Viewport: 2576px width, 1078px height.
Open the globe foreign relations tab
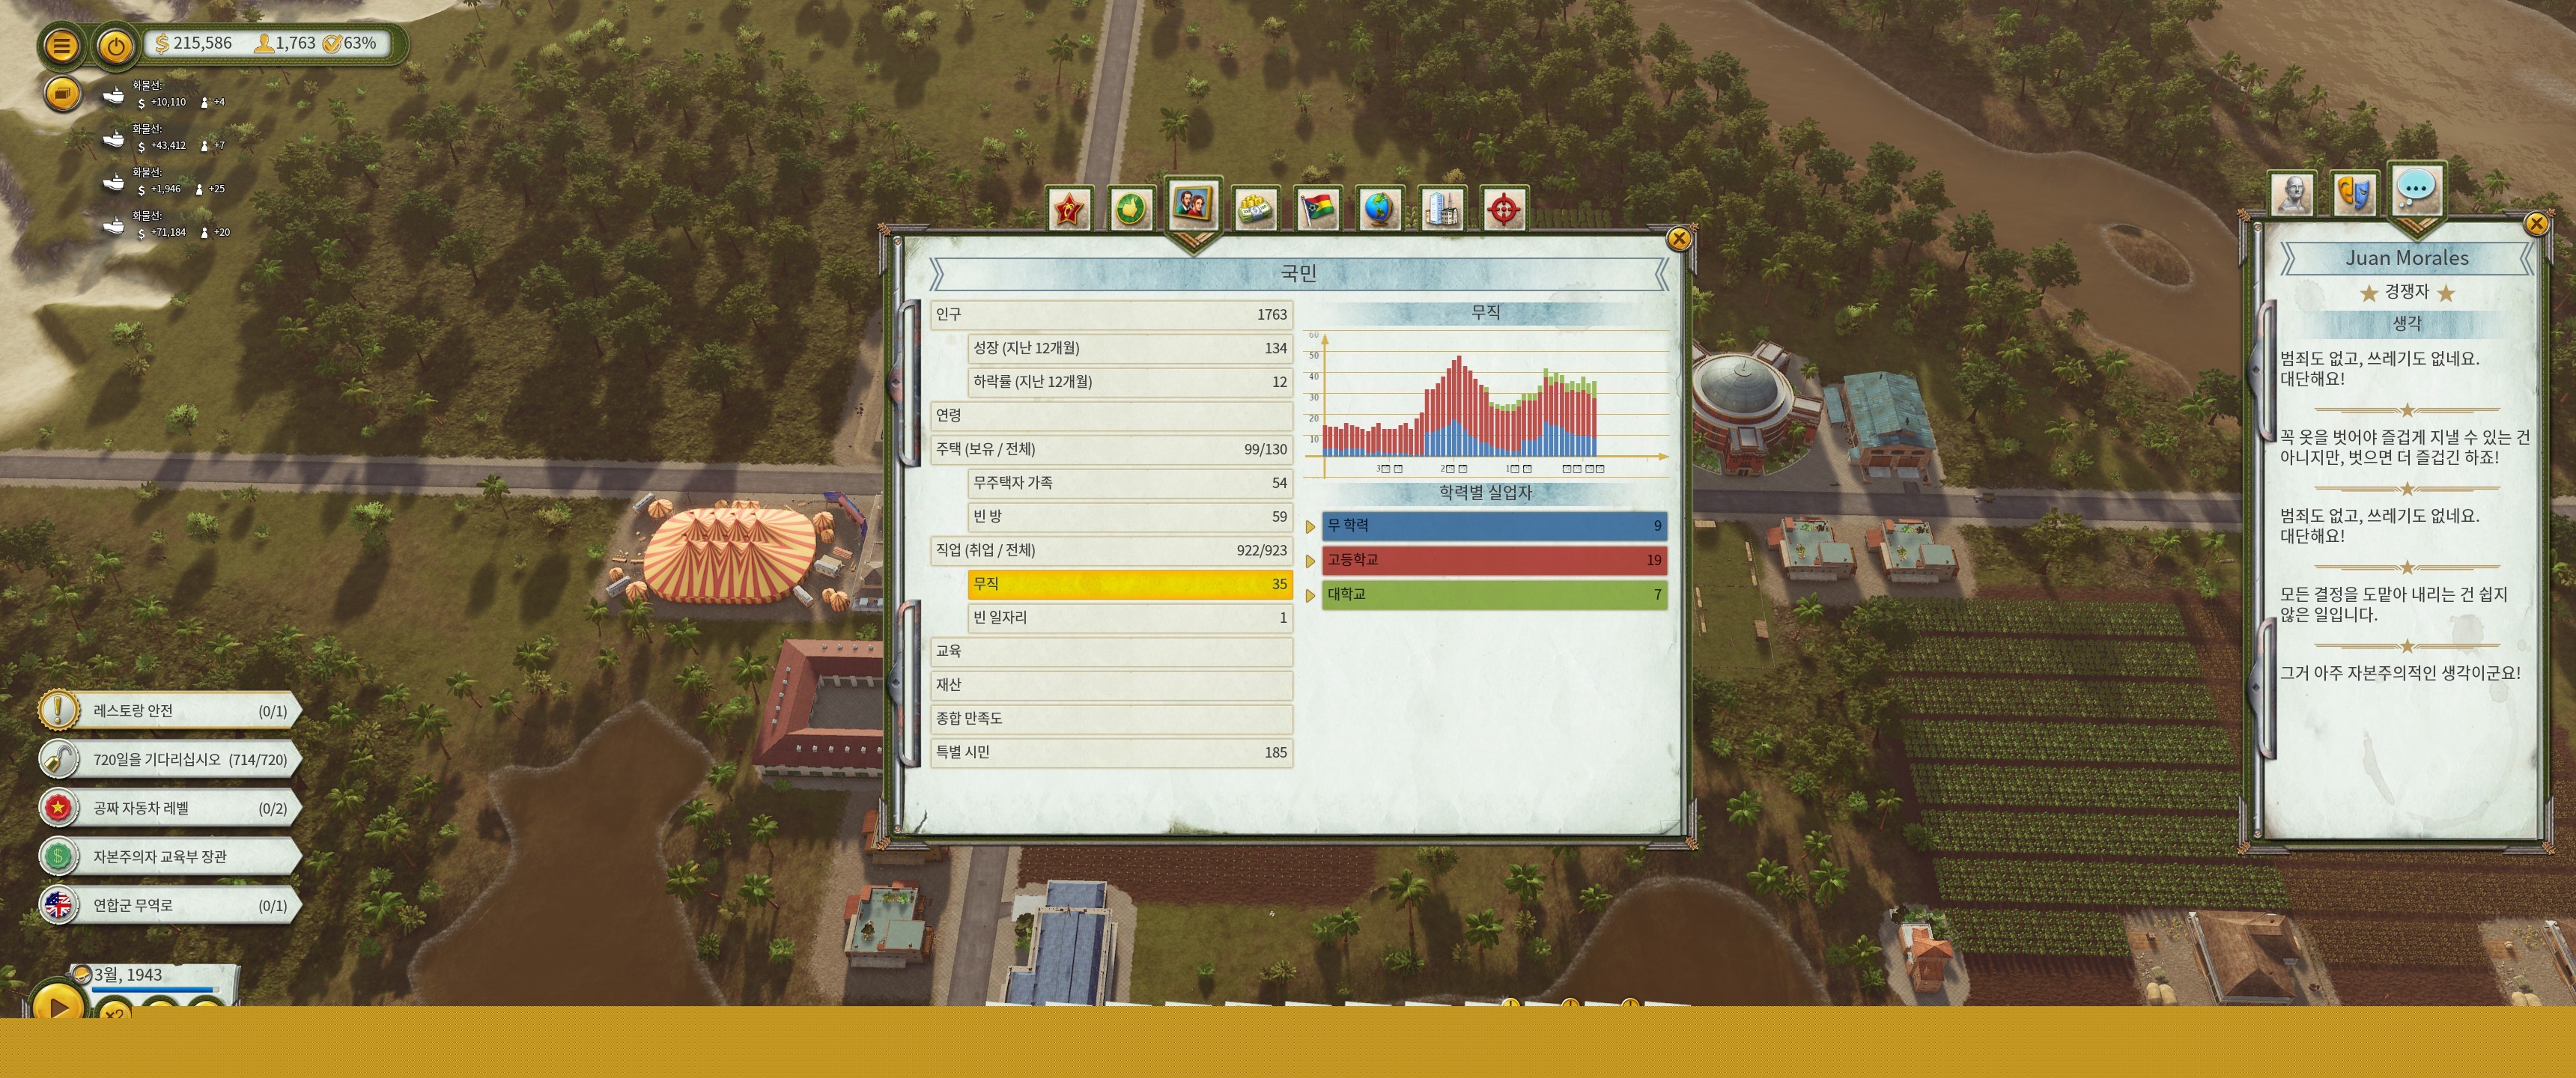1379,210
